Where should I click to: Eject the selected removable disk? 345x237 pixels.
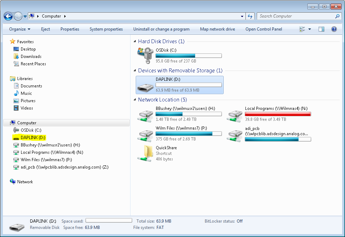point(45,29)
